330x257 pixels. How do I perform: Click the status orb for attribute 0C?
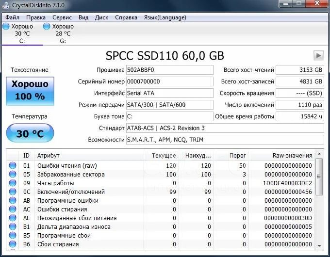click(x=13, y=192)
